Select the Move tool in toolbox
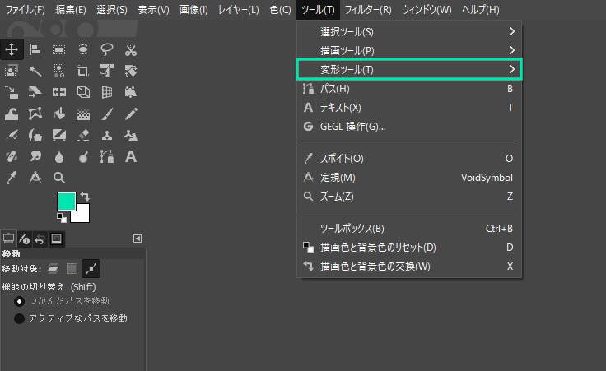This screenshot has width=606, height=371. click(12, 49)
